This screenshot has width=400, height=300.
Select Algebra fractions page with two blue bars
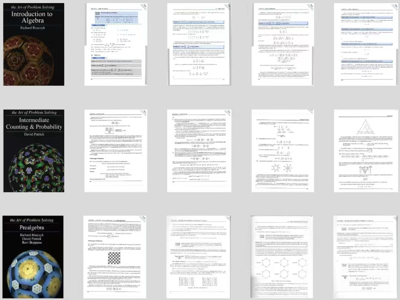(x=199, y=45)
